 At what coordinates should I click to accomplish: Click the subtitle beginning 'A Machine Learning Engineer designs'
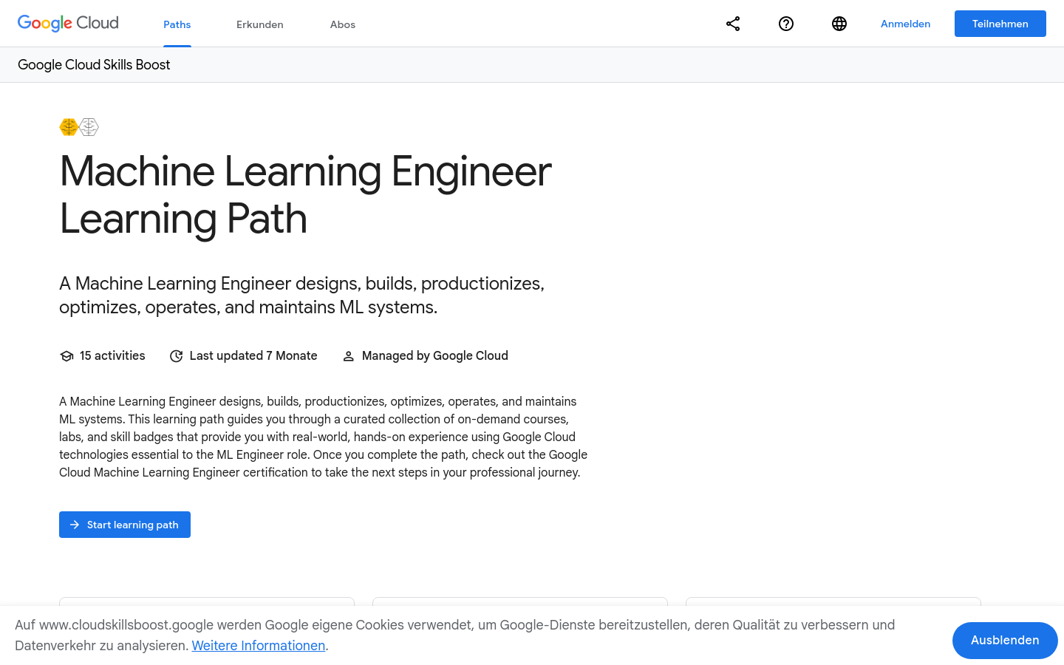coord(302,296)
